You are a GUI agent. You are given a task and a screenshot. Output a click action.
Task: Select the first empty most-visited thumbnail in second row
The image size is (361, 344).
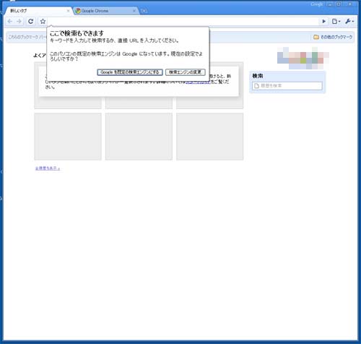point(68,137)
